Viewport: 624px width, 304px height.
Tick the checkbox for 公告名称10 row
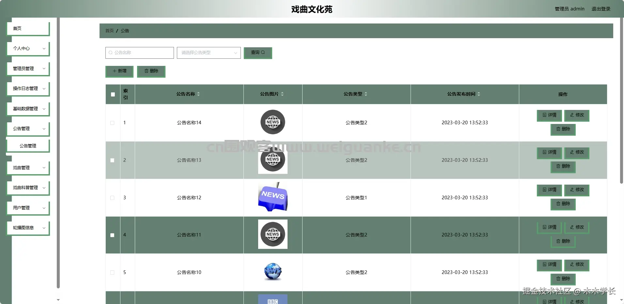pyautogui.click(x=112, y=272)
